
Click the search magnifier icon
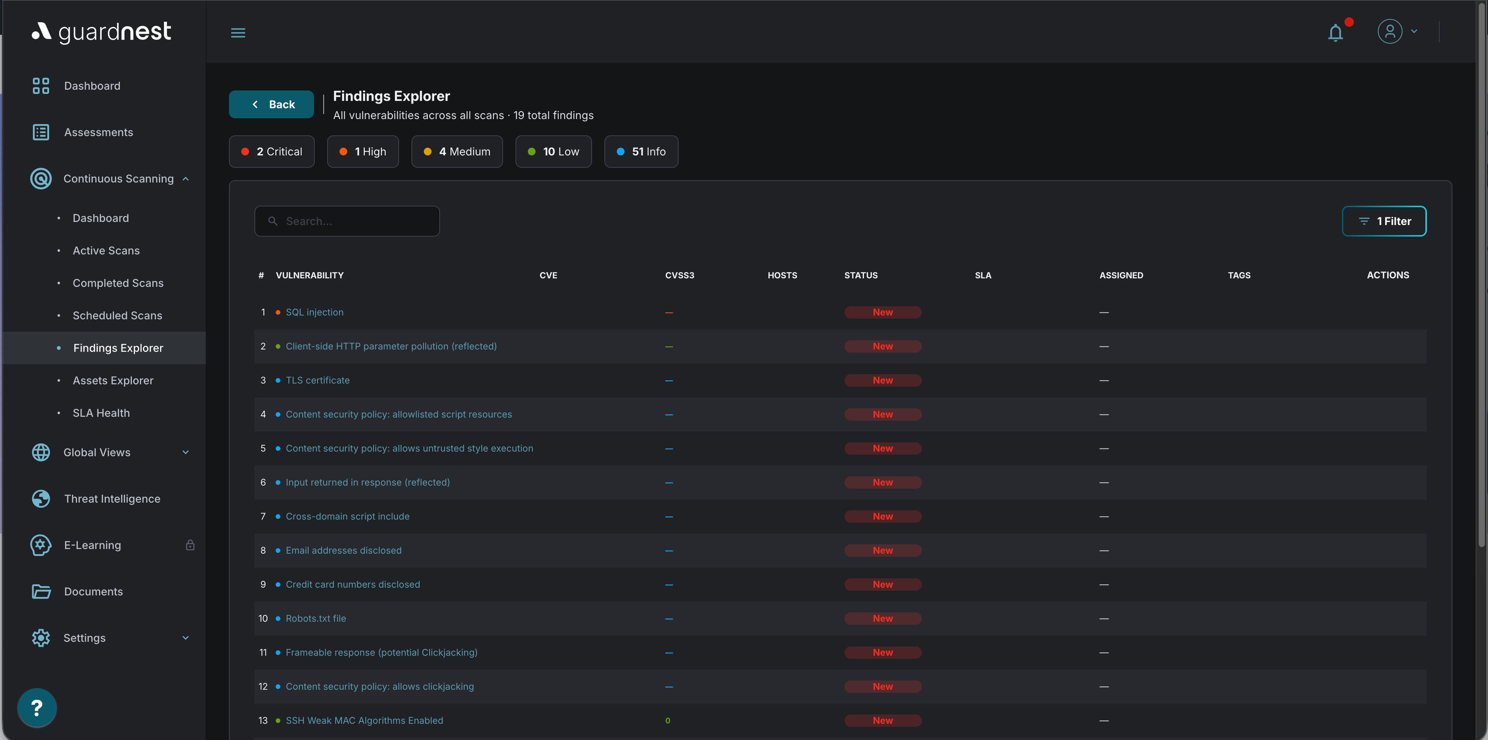coord(273,221)
